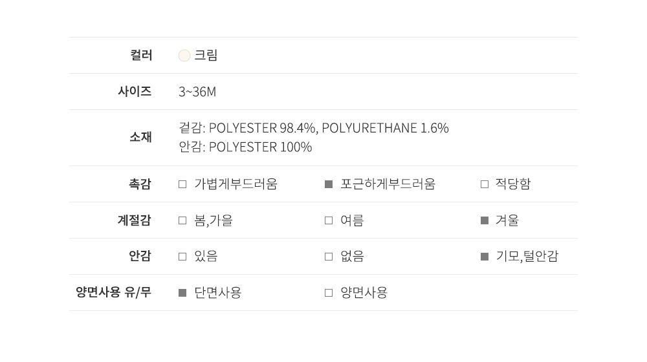This screenshot has height=362, width=647.
Task: Click the 크림 color name text
Action: [206, 56]
